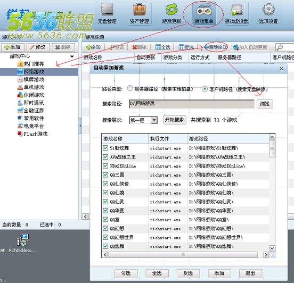Uncheck the QQ仙侠传 checkbox
294x283 pixels.
105,184
